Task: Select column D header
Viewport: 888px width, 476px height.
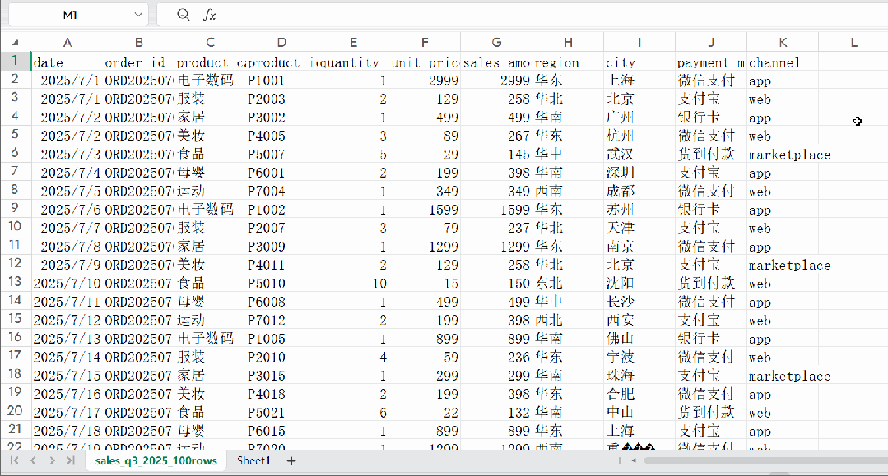Action: tap(281, 43)
